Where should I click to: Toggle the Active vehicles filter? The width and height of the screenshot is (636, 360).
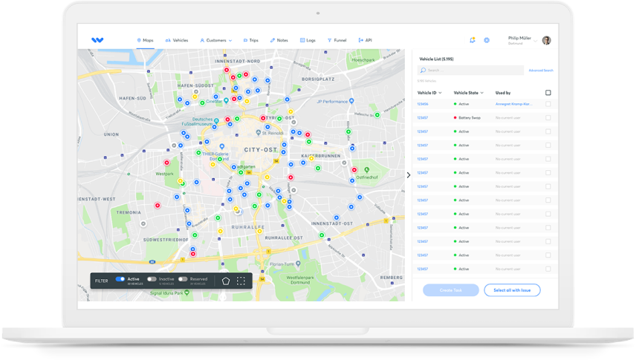click(x=120, y=280)
